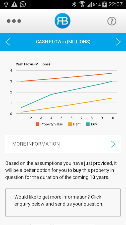Go to next chart with right arrow
Image resolution: width=126 pixels, height=225 pixels.
[x=118, y=42]
